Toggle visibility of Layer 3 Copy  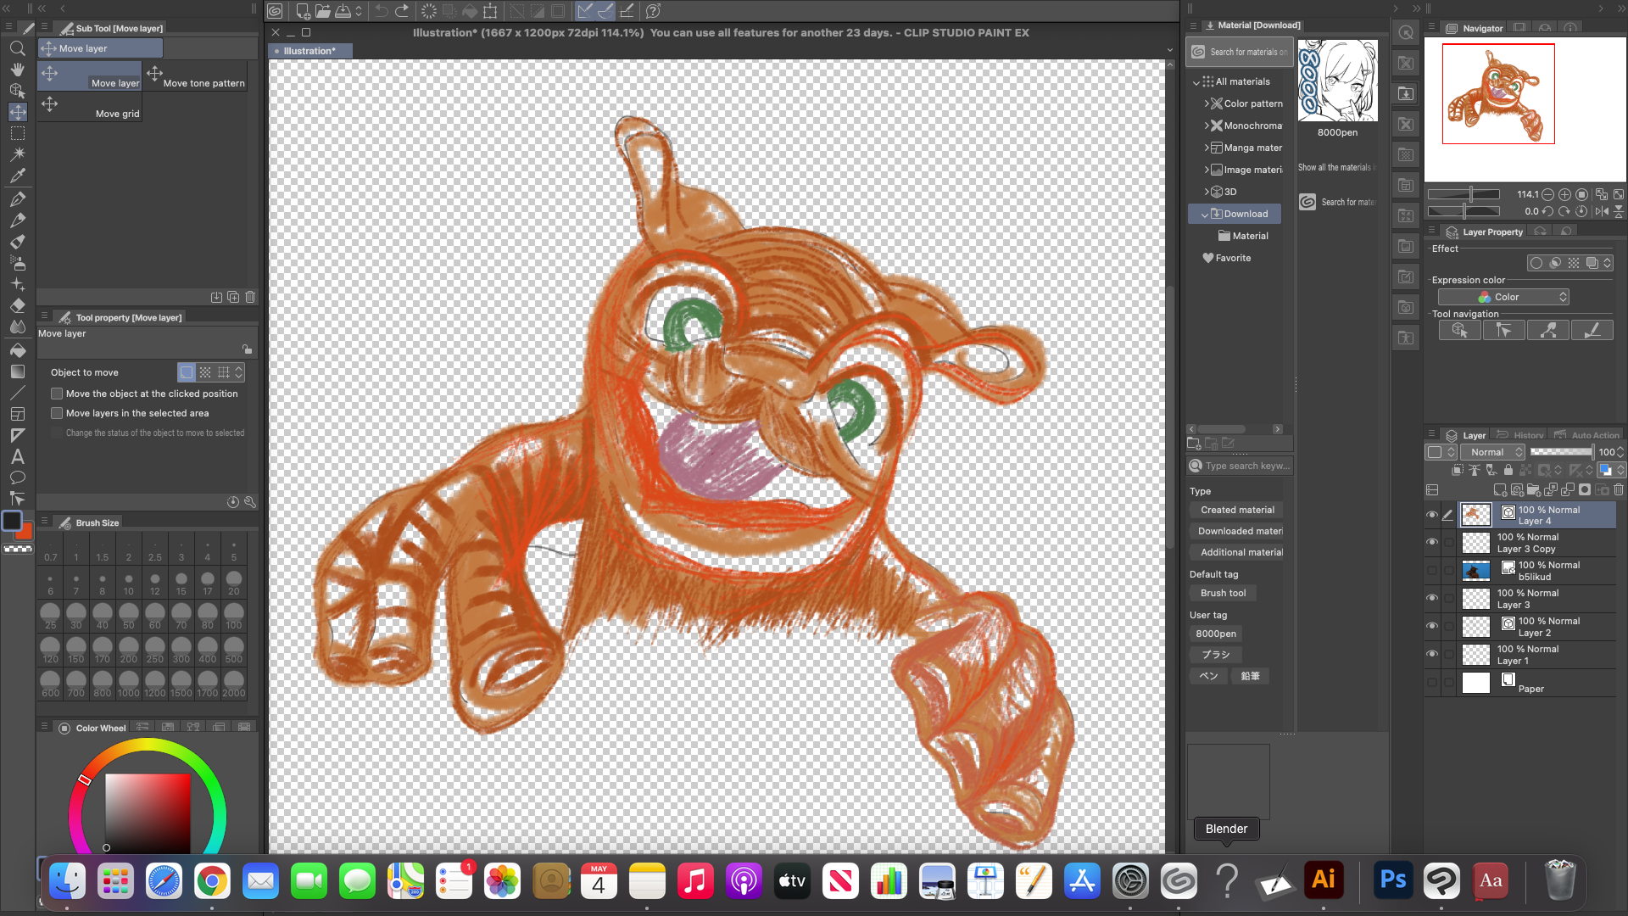pos(1432,543)
